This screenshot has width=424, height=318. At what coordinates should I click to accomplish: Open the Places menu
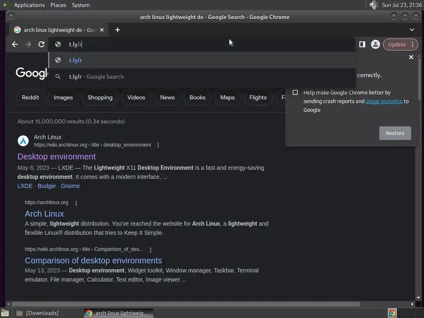pyautogui.click(x=58, y=5)
